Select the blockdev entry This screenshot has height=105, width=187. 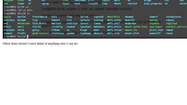pos(9,30)
